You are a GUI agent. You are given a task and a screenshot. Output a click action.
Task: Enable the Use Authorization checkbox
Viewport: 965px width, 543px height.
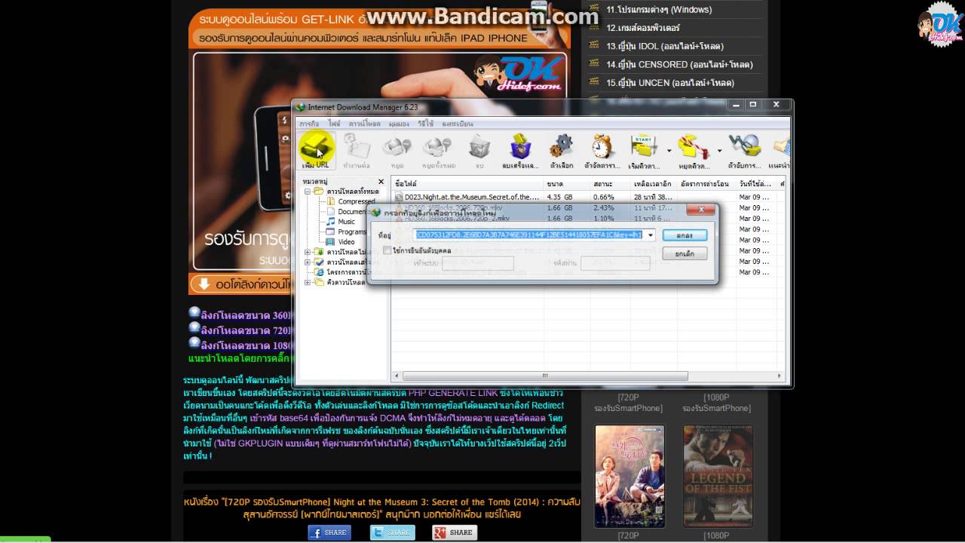[388, 250]
